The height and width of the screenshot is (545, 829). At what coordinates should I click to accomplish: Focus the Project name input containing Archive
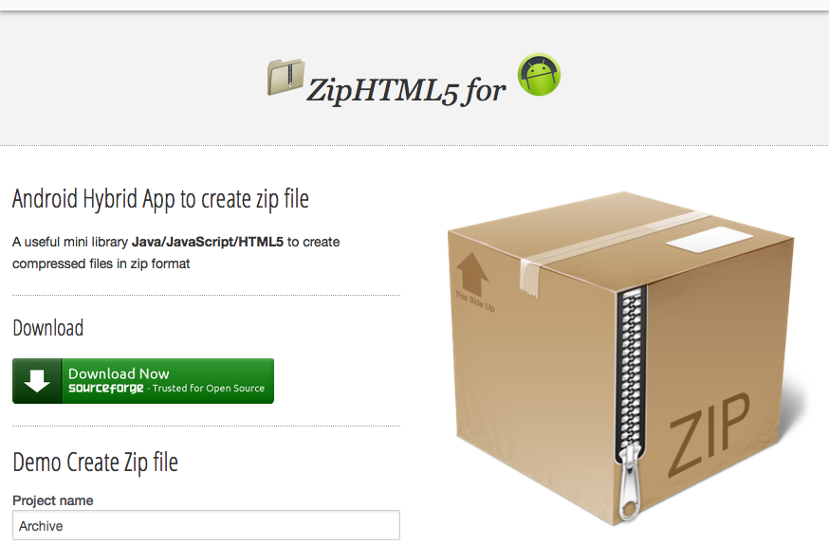[206, 525]
